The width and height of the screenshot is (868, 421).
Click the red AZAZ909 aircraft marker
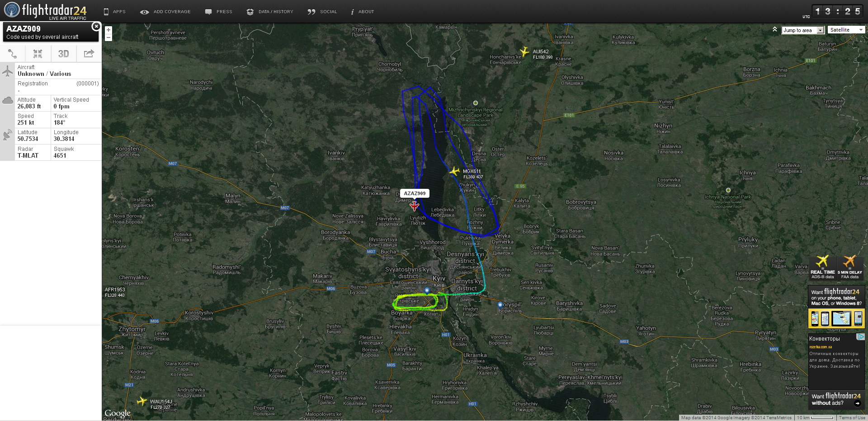tap(414, 206)
